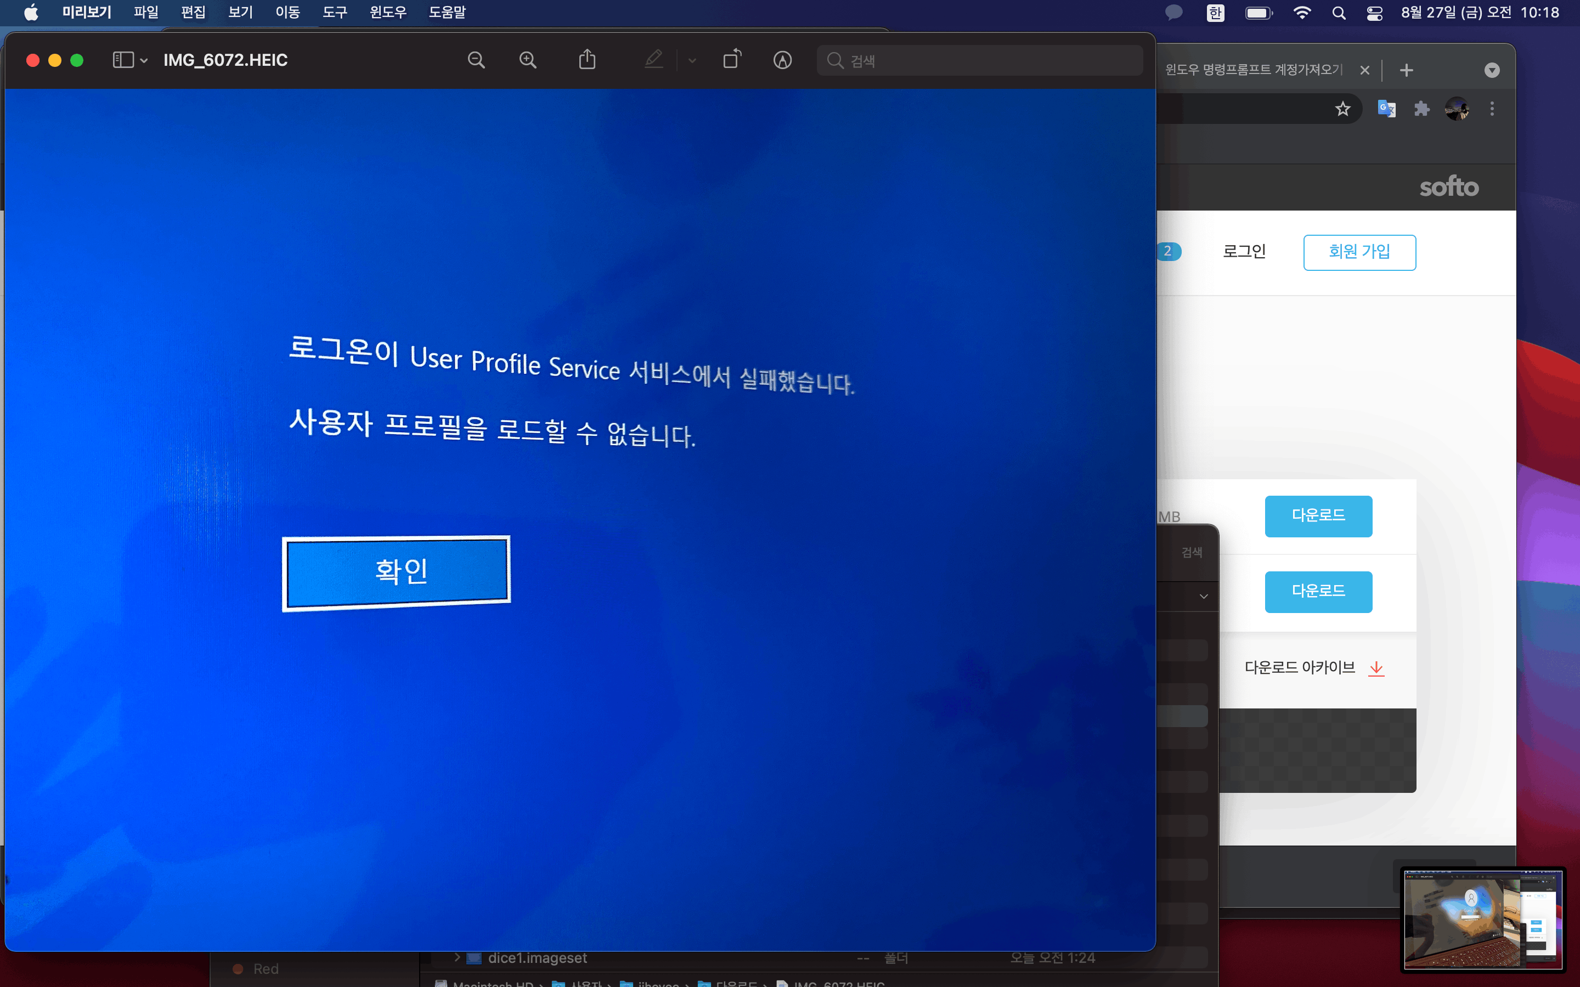
Task: Open the Share menu icon
Action: pyautogui.click(x=587, y=59)
